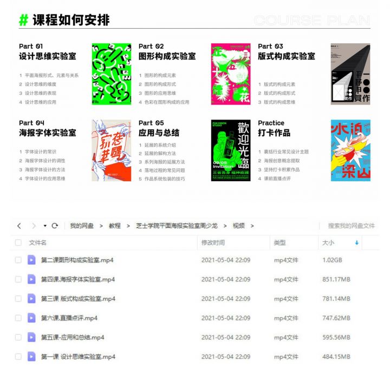Click video icon of 第一课 设计思维实验室.mp4
The width and height of the screenshot is (390, 381).
31,357
